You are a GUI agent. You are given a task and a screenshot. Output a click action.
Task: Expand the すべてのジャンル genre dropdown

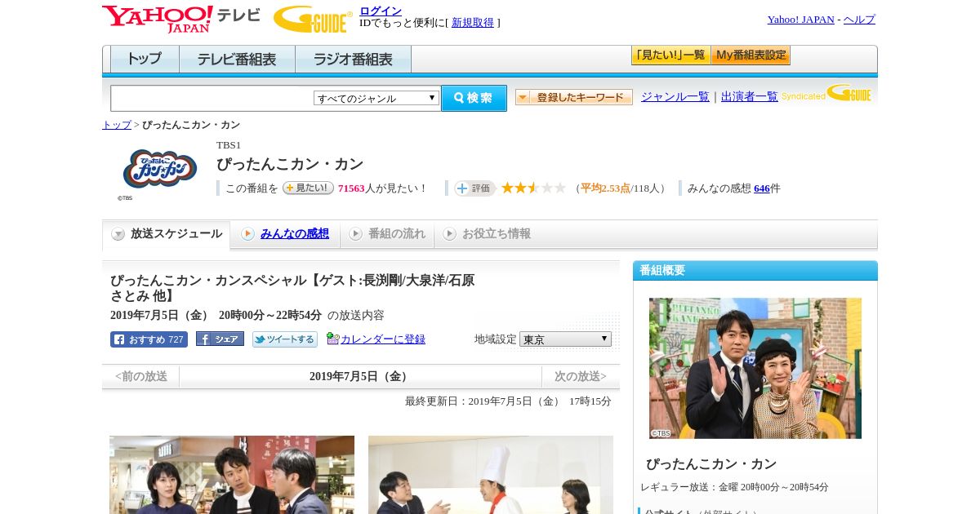[376, 98]
